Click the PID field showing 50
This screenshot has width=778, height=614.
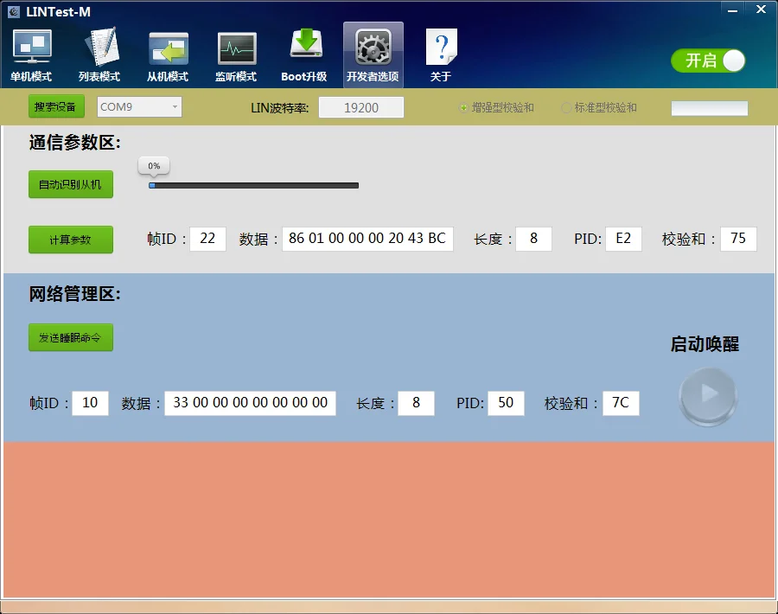coord(506,403)
